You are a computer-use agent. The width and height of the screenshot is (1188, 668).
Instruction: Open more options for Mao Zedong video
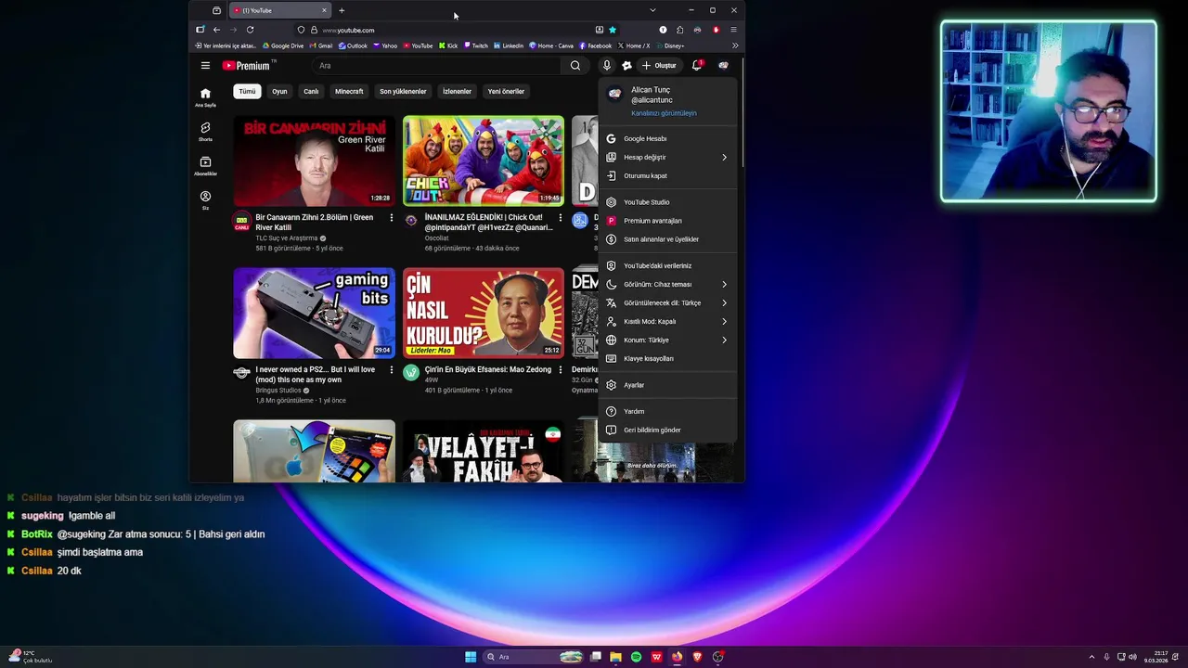[560, 370]
